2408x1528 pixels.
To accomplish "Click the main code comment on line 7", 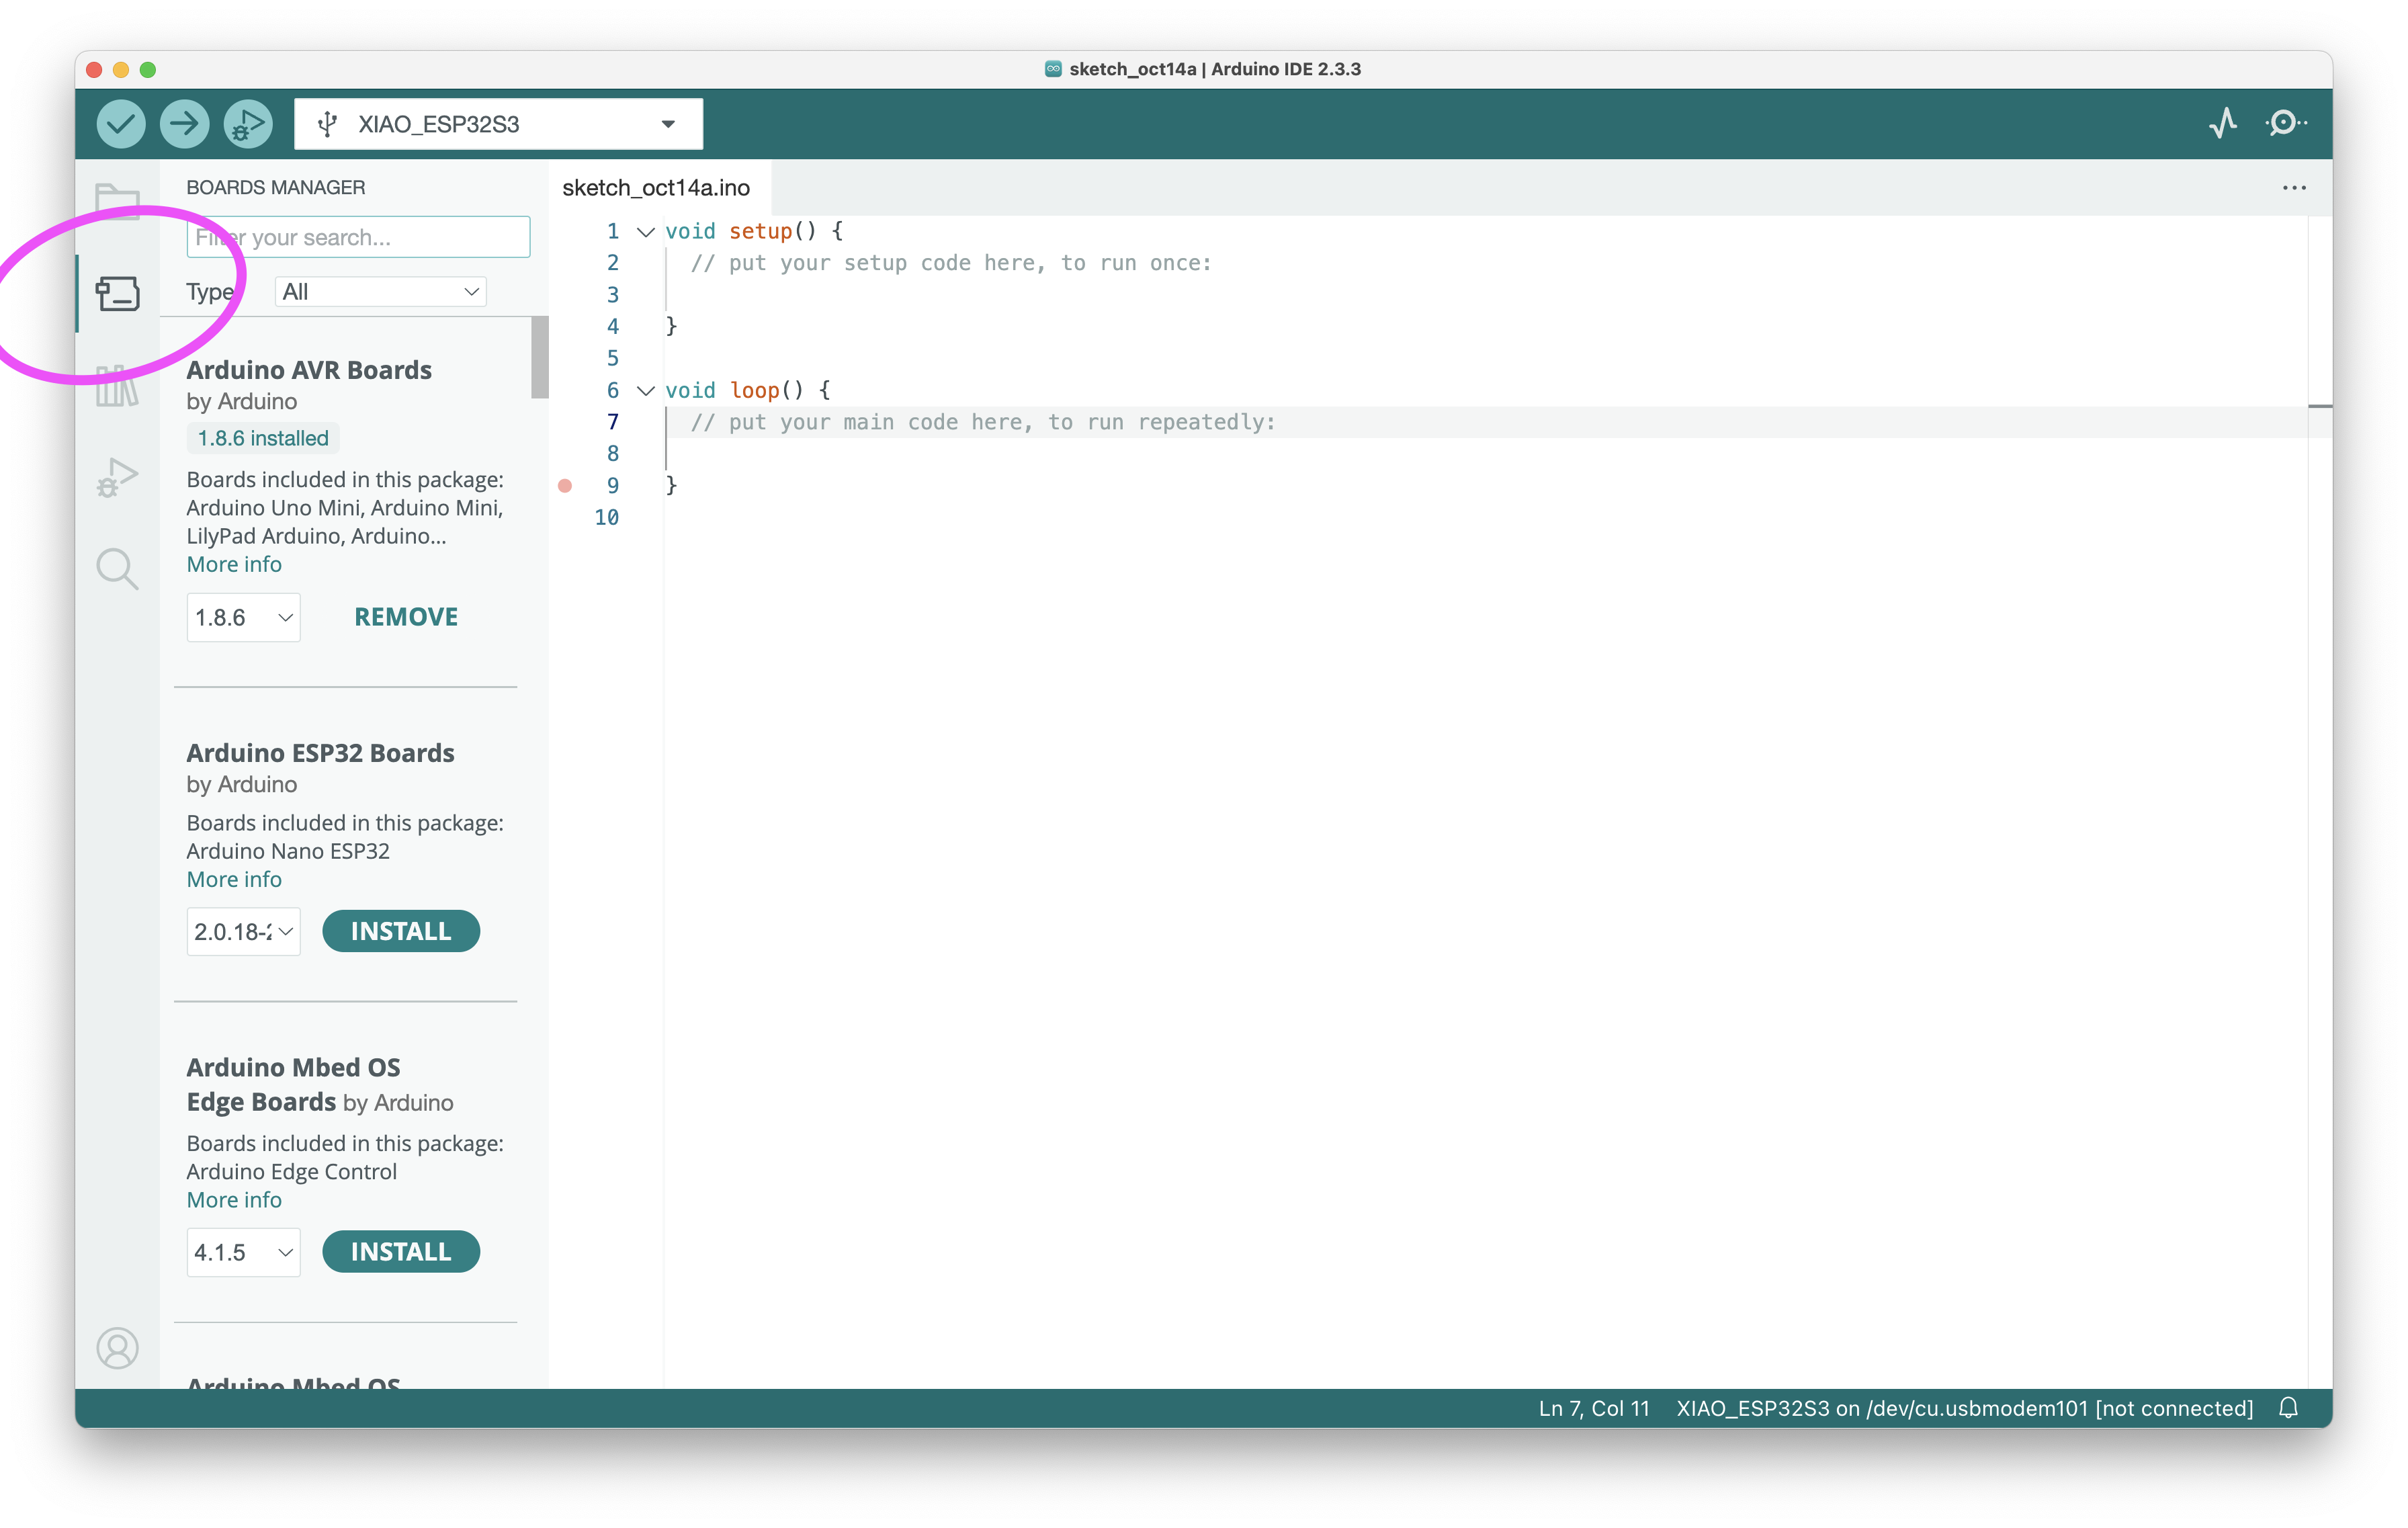I will [x=983, y=422].
